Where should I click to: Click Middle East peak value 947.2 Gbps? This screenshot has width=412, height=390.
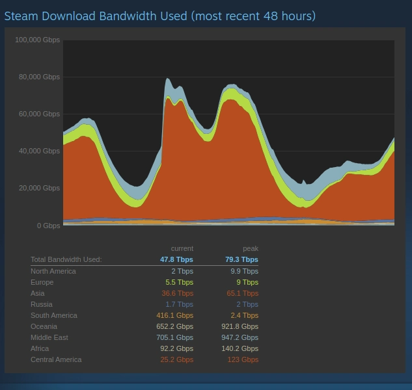coord(240,337)
